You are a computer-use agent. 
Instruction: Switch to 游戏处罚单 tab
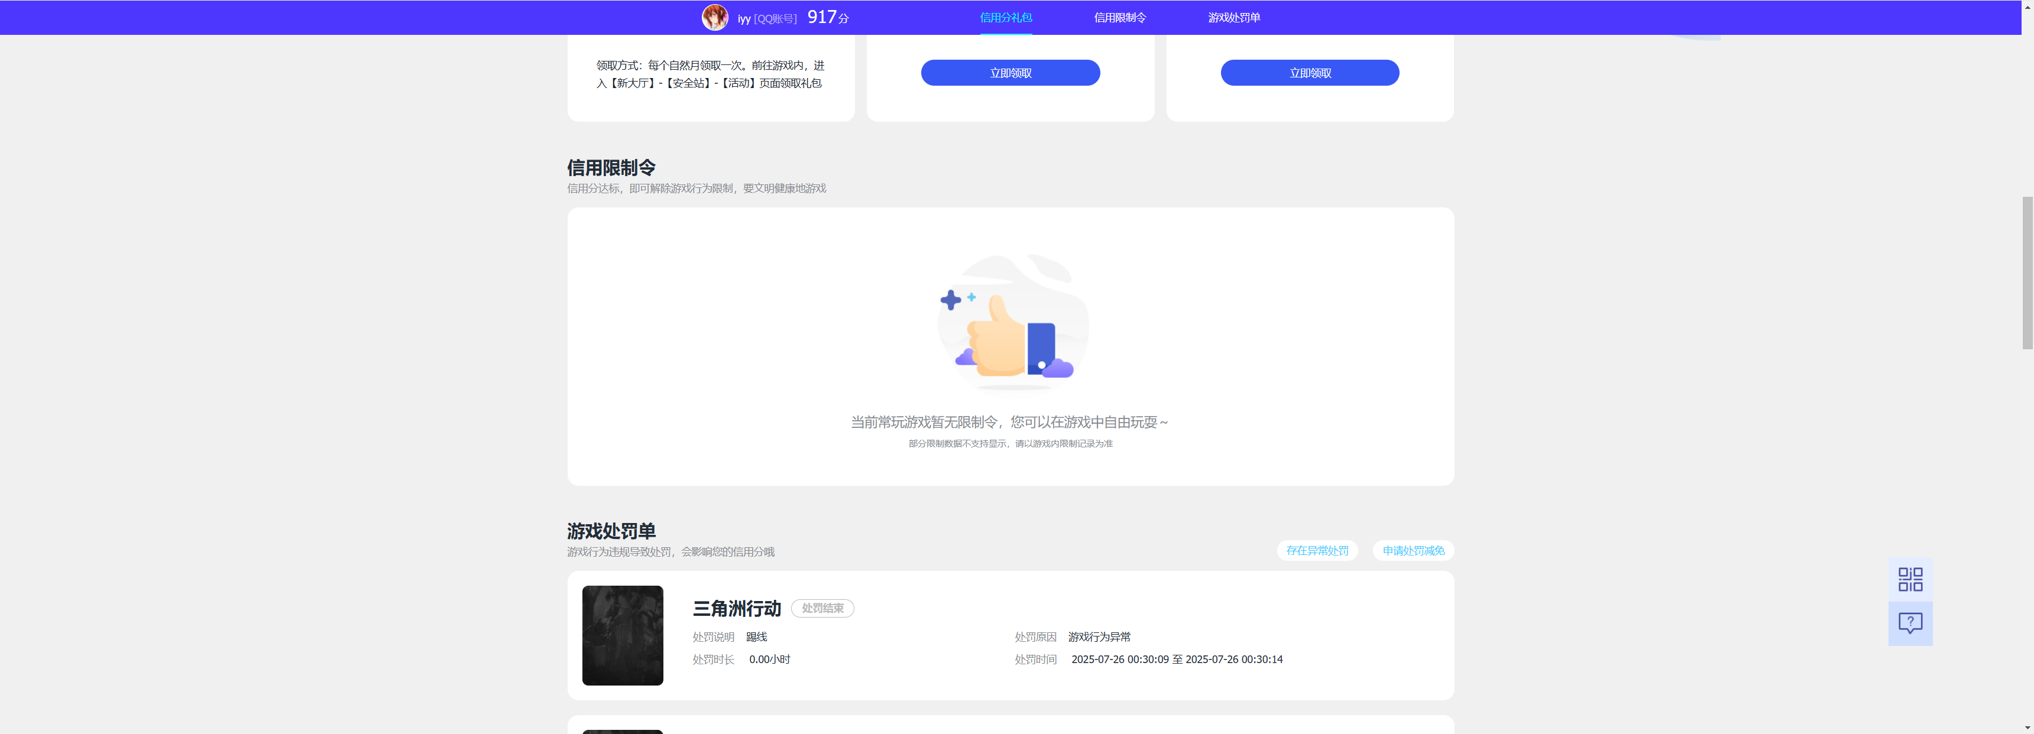click(x=1233, y=17)
